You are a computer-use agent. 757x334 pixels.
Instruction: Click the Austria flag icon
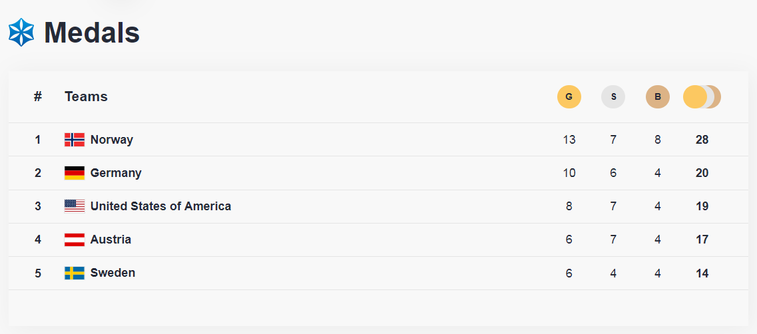click(x=75, y=240)
